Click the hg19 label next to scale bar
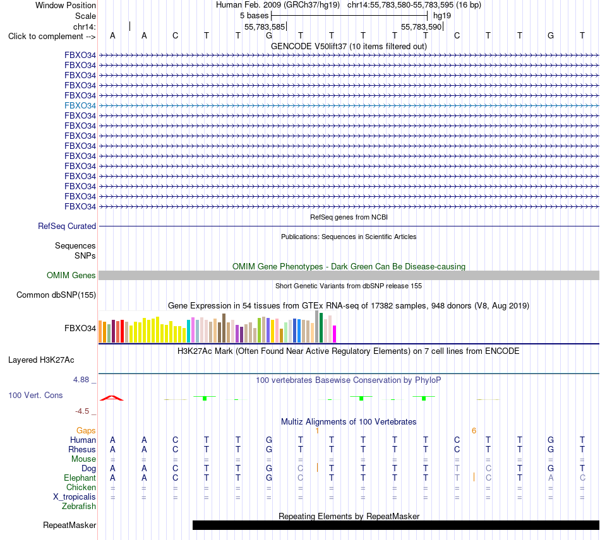Screen dimensions: 600x540 pos(442,16)
